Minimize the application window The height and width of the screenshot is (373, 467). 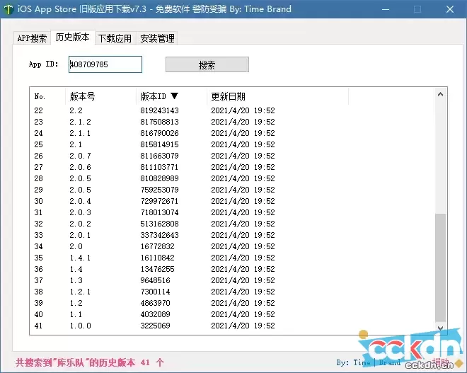tap(386, 9)
